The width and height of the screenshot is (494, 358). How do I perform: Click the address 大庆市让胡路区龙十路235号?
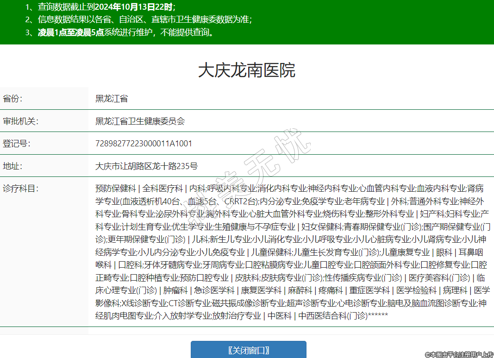coord(146,166)
